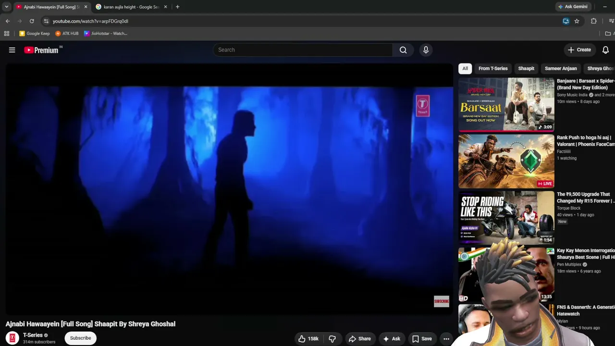Open the Valorant live stream thumbnail
This screenshot has width=615, height=346.
(x=506, y=161)
